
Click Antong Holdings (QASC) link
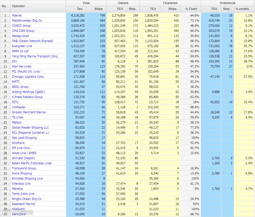28,92
